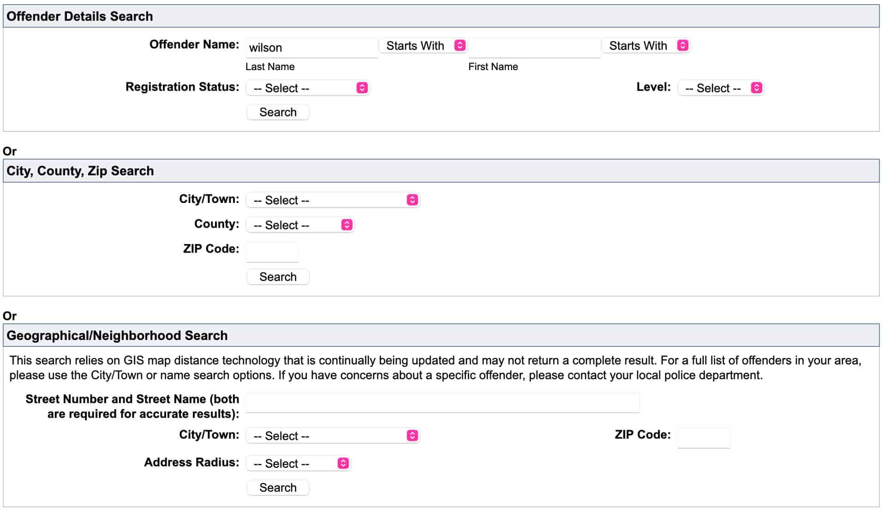The height and width of the screenshot is (512, 884).
Task: Open City/Town dropdown in Geographical/Neighborhood Search
Action: pyautogui.click(x=332, y=436)
